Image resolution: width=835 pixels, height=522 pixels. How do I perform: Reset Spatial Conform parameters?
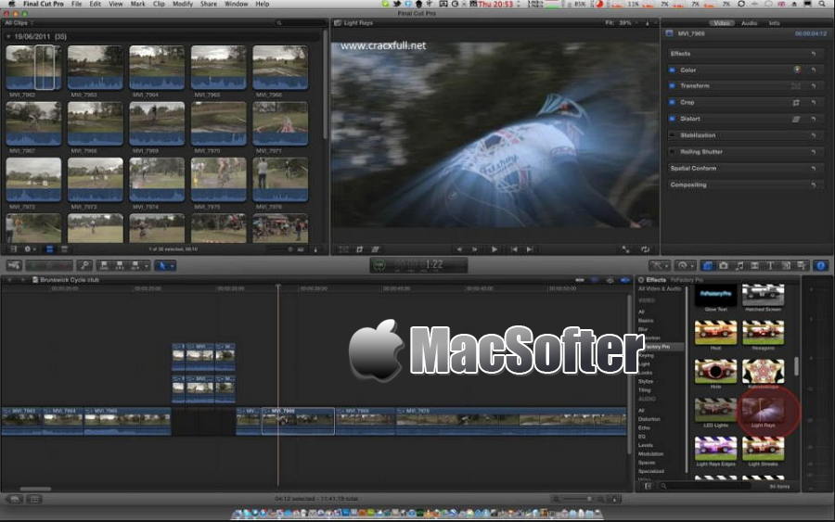(813, 168)
